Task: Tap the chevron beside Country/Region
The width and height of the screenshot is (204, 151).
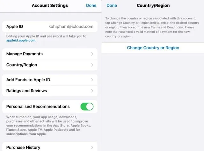Action: 92,65
